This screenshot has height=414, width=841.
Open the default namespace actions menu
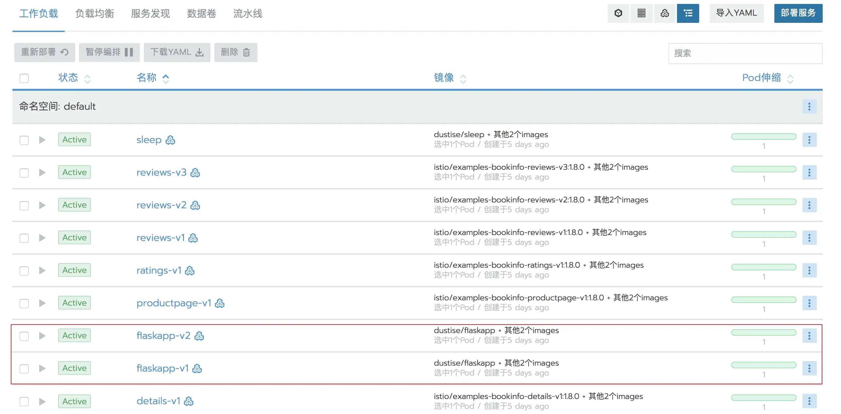(x=809, y=106)
